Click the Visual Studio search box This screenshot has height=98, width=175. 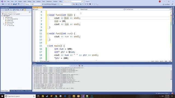(x=73, y=1)
